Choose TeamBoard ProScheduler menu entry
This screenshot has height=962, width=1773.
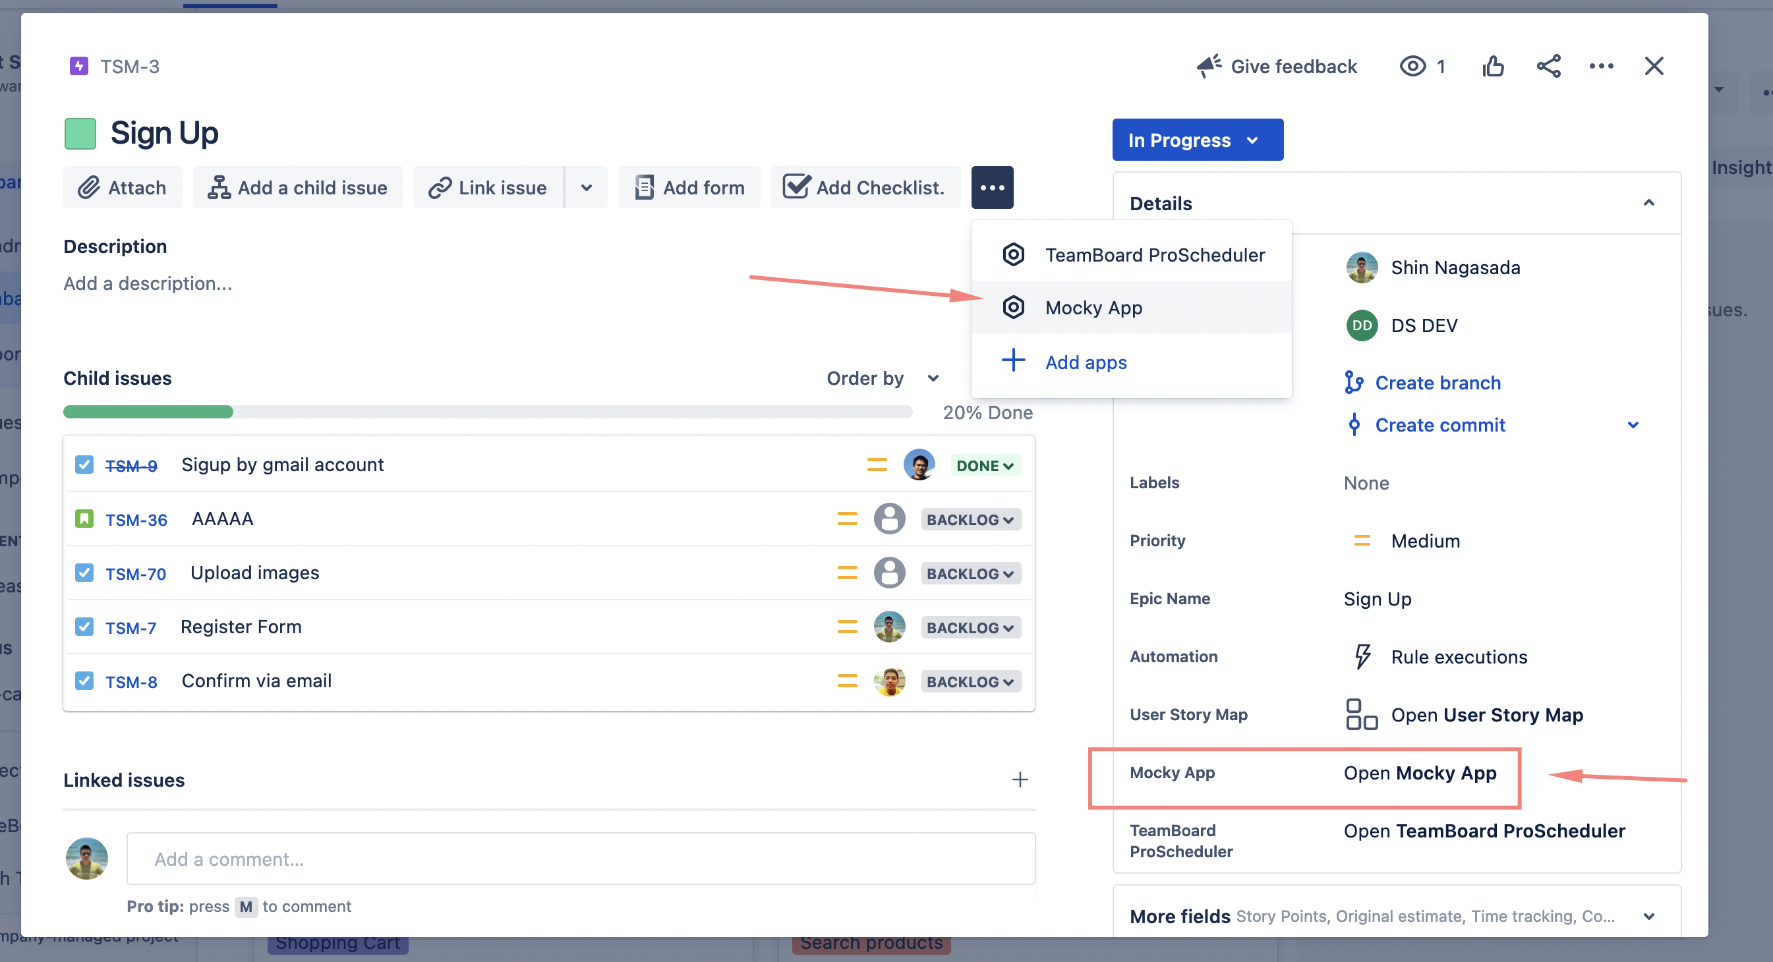click(x=1154, y=254)
